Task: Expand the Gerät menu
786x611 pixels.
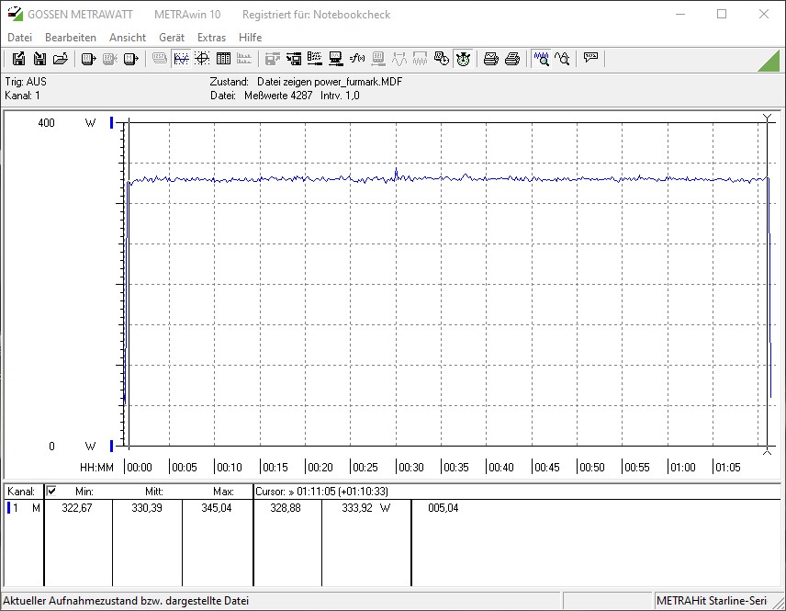Action: tap(172, 38)
